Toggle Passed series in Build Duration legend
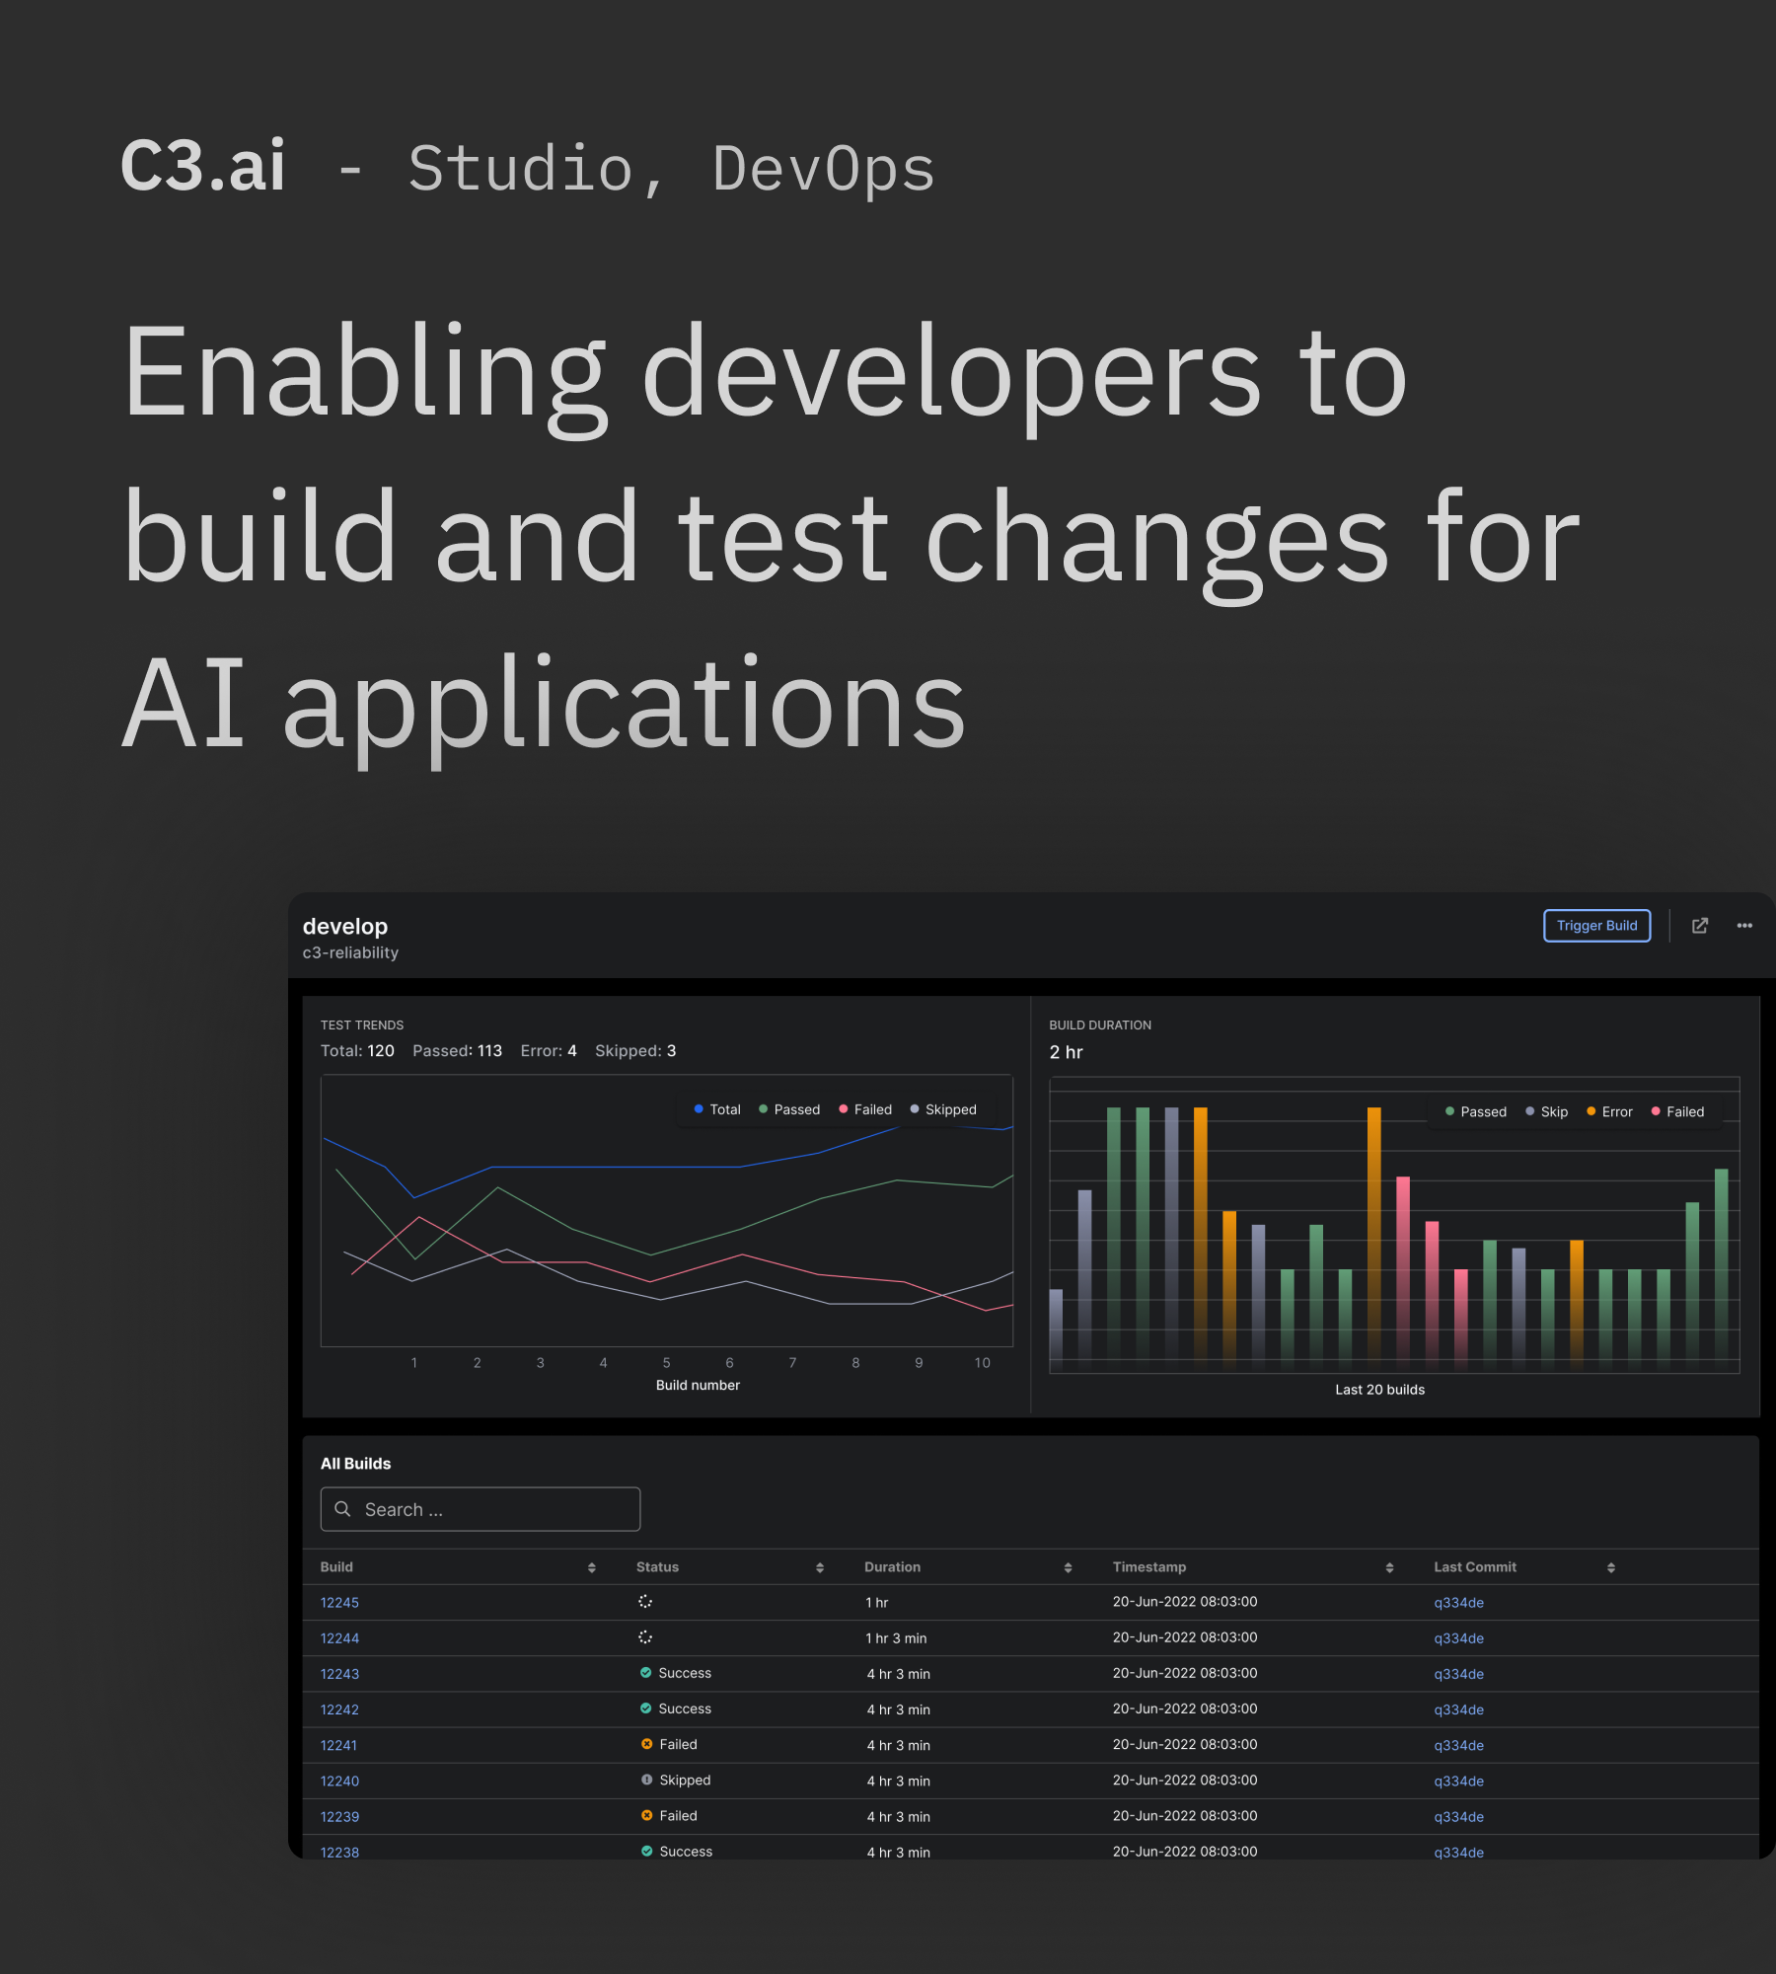Viewport: 1776px width, 1974px height. [x=1476, y=1111]
